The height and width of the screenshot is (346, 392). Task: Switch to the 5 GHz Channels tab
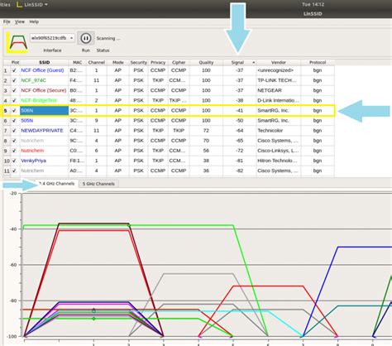click(98, 184)
